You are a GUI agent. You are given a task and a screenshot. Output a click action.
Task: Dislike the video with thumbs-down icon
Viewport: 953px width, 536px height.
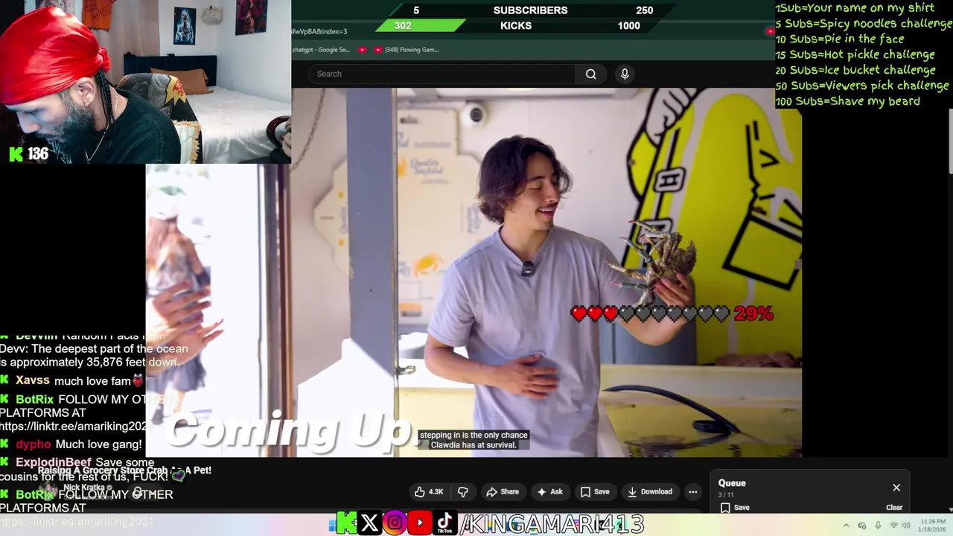click(x=463, y=491)
